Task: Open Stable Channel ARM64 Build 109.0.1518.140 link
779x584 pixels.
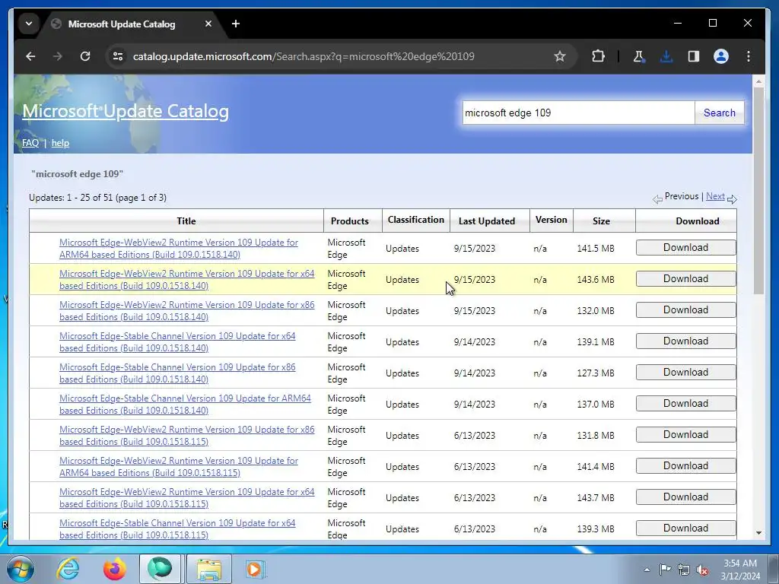Action: [185, 405]
